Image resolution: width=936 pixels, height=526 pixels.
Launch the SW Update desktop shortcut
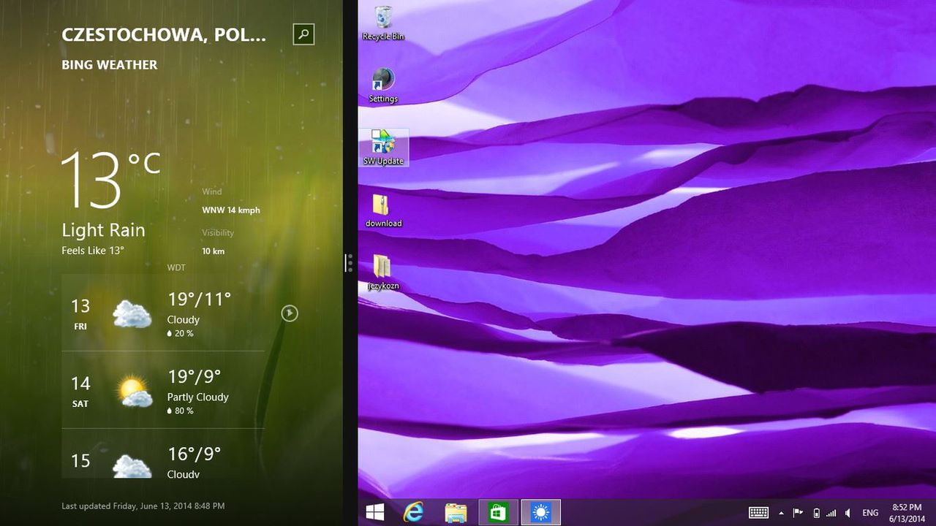pos(383,148)
